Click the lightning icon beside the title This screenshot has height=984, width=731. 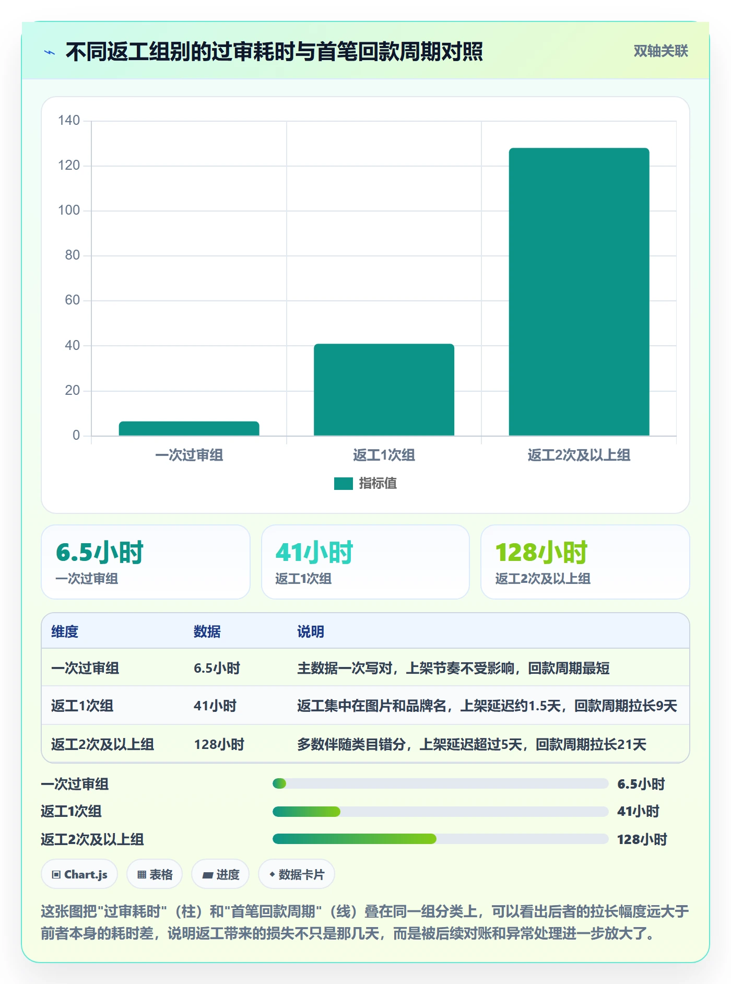50,52
